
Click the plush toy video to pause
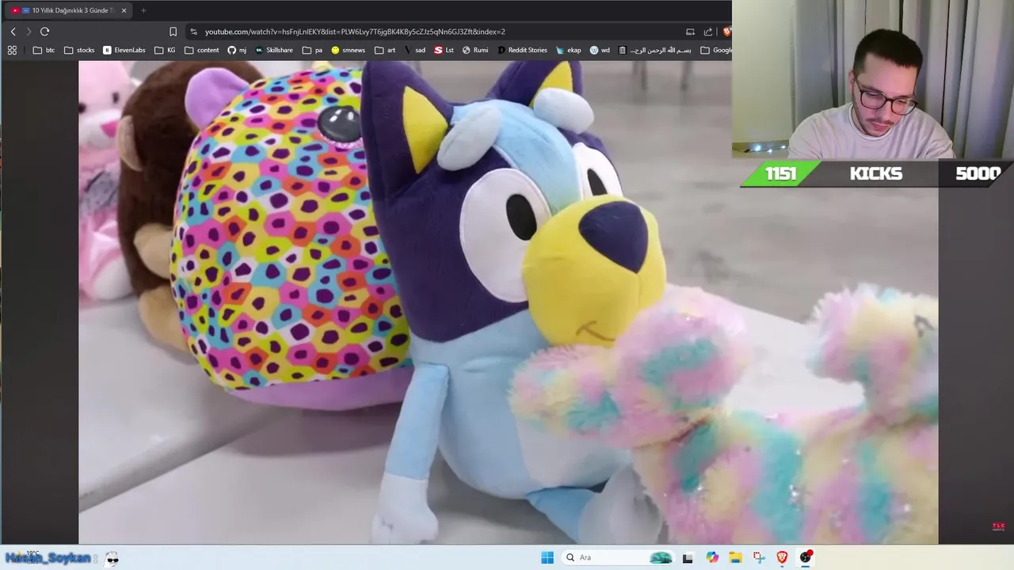point(508,302)
